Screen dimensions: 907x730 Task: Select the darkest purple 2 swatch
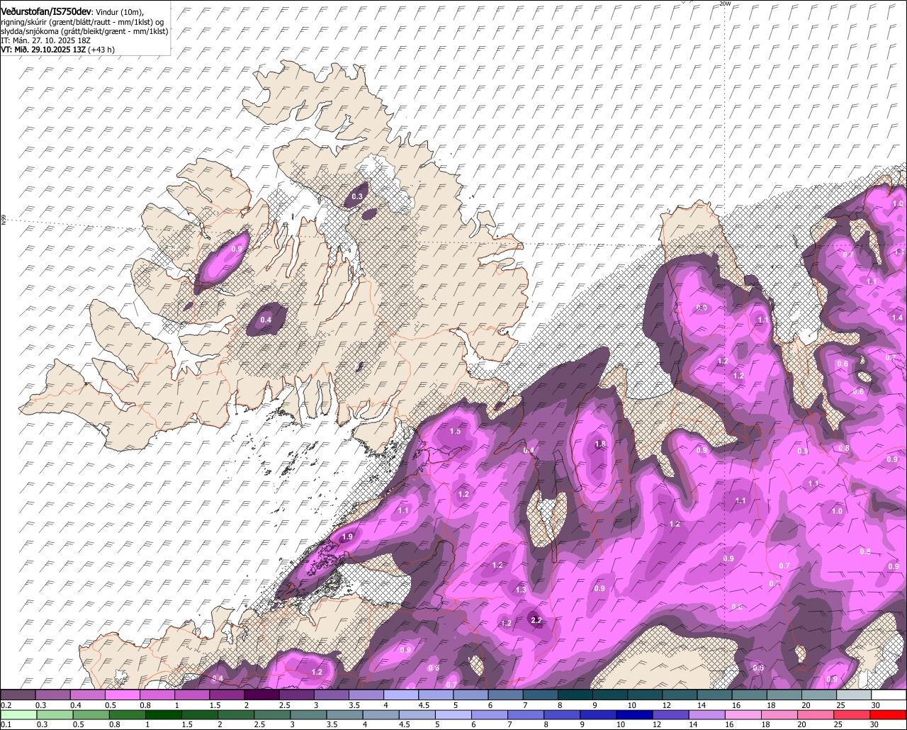261,695
